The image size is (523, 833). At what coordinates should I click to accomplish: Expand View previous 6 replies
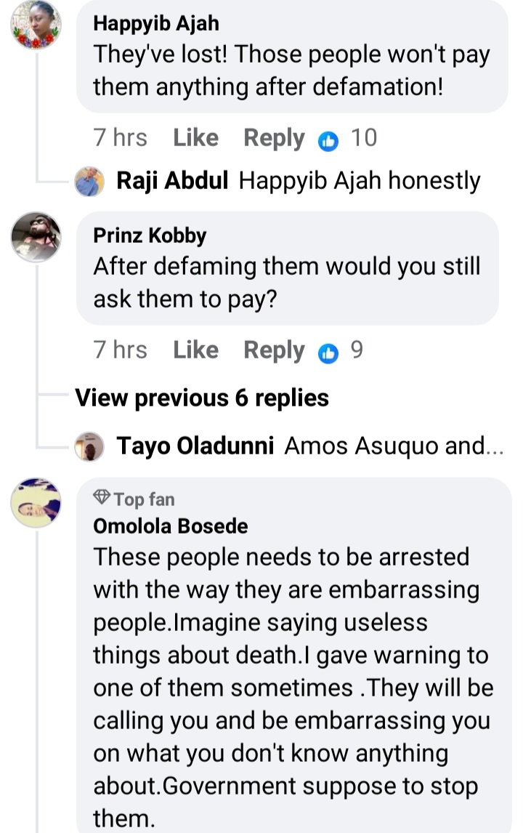202,398
